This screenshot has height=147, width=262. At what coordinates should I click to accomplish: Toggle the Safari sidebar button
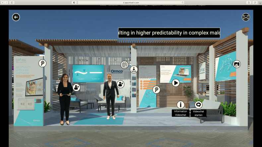12,3
